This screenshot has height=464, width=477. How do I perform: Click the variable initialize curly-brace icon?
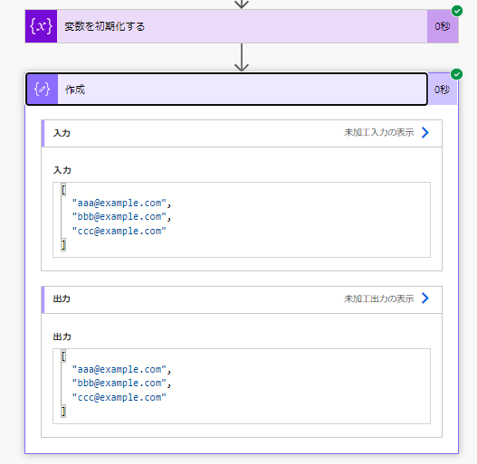click(41, 26)
